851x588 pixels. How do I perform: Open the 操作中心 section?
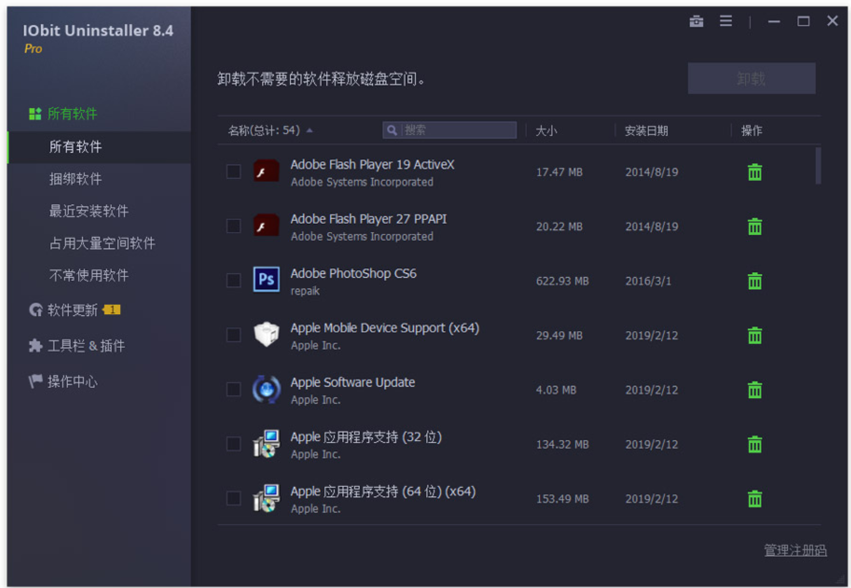pyautogui.click(x=63, y=381)
